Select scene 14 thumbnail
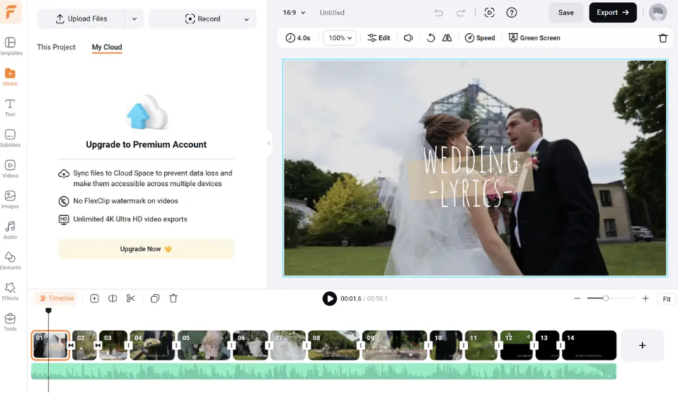This screenshot has width=678, height=393. coord(589,345)
